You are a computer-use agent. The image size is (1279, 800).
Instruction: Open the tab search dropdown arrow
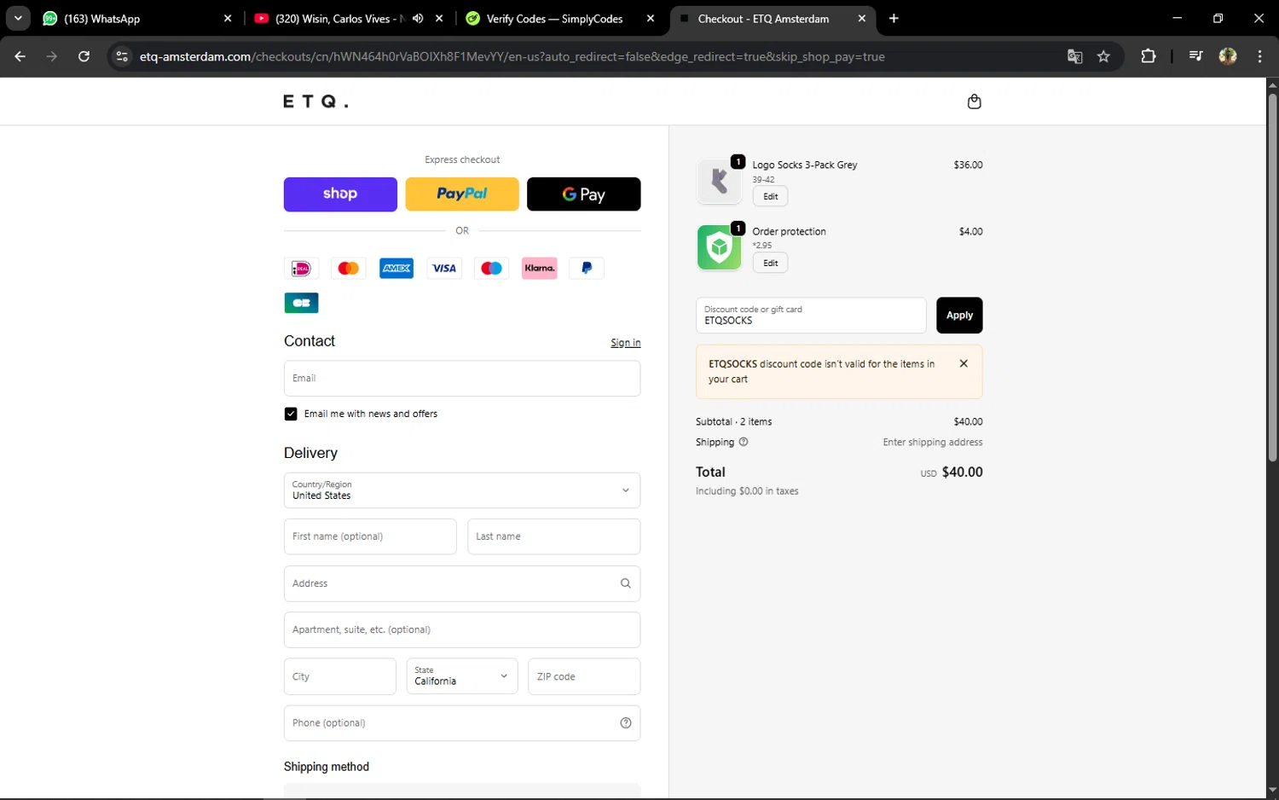pos(18,18)
